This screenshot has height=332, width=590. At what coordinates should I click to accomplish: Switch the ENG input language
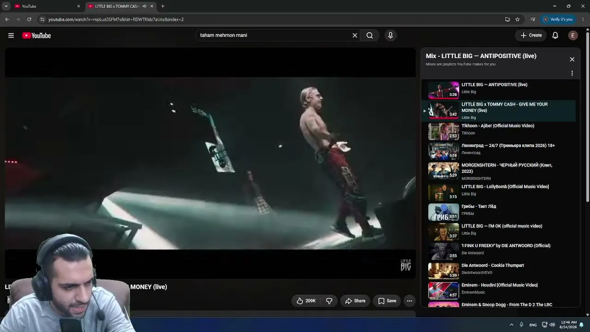click(x=533, y=325)
